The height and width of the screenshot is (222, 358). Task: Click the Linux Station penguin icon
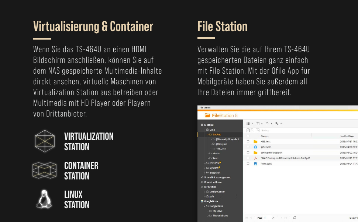point(44,199)
